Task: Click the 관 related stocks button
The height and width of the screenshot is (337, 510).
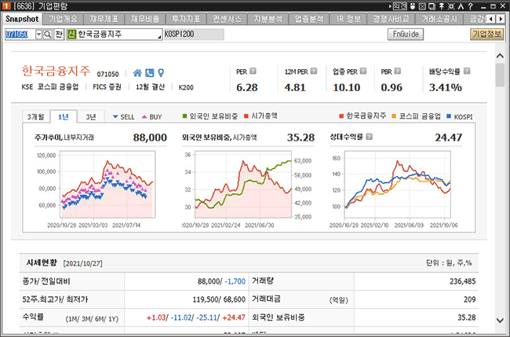Action: click(59, 35)
